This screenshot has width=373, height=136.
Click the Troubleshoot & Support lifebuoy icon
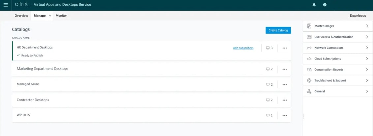pos(309,80)
